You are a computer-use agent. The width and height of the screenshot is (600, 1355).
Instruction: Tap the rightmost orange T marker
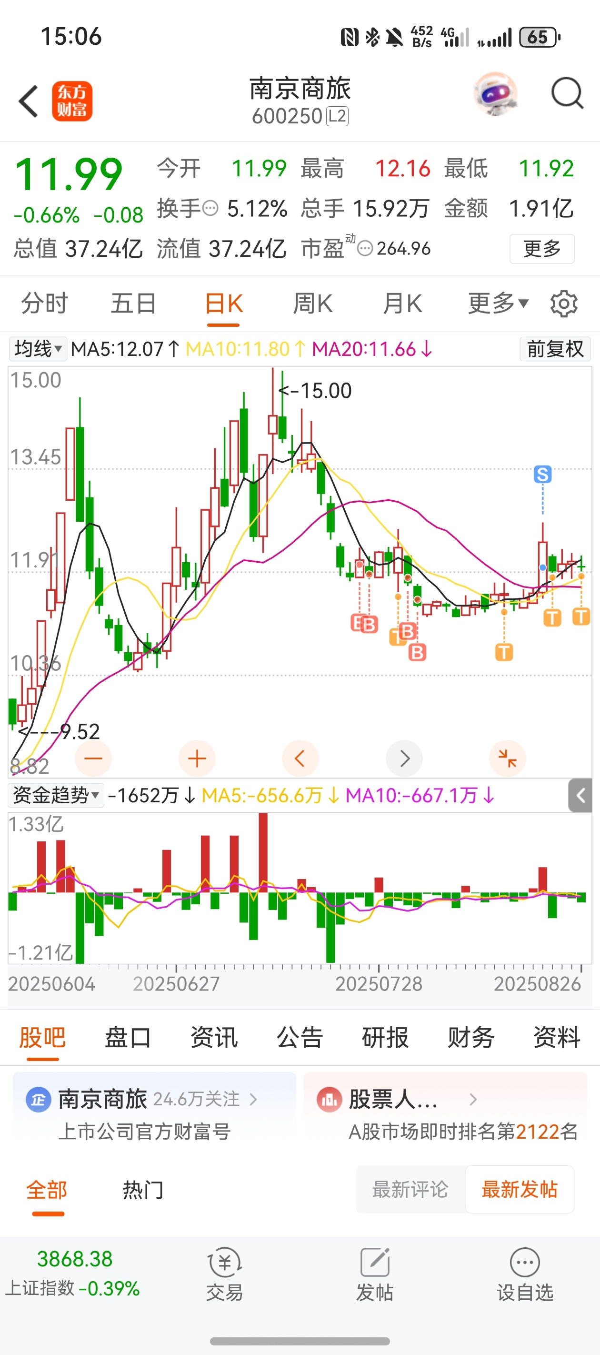coord(581,617)
